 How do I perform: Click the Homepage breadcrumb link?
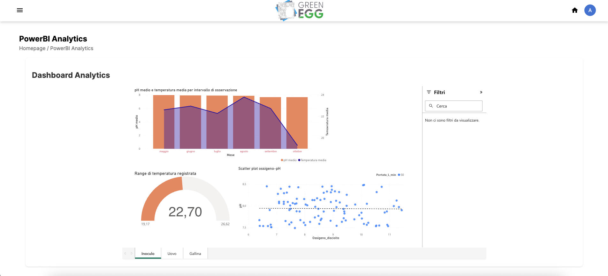tap(32, 48)
